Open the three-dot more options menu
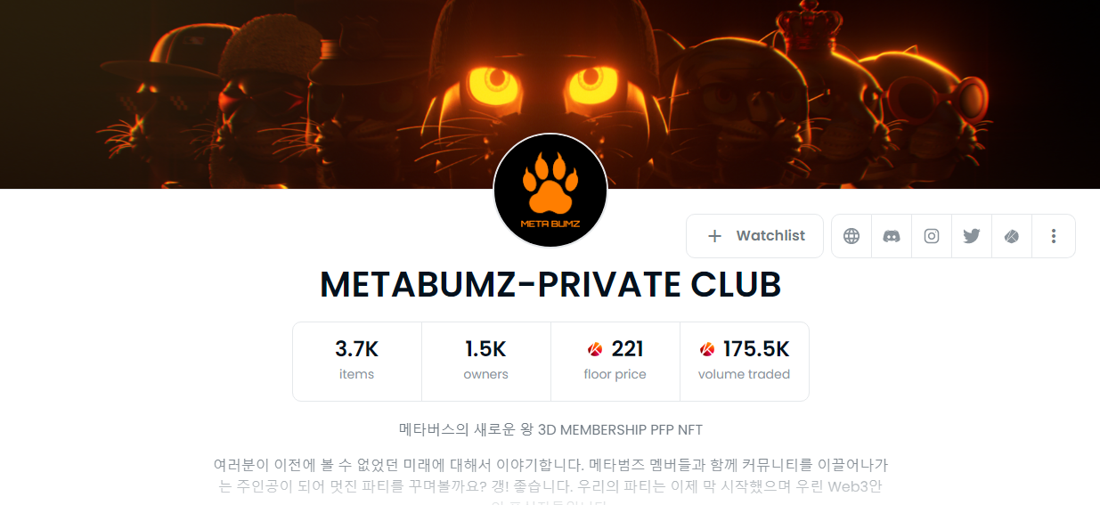Image resolution: width=1100 pixels, height=505 pixels. [x=1054, y=236]
